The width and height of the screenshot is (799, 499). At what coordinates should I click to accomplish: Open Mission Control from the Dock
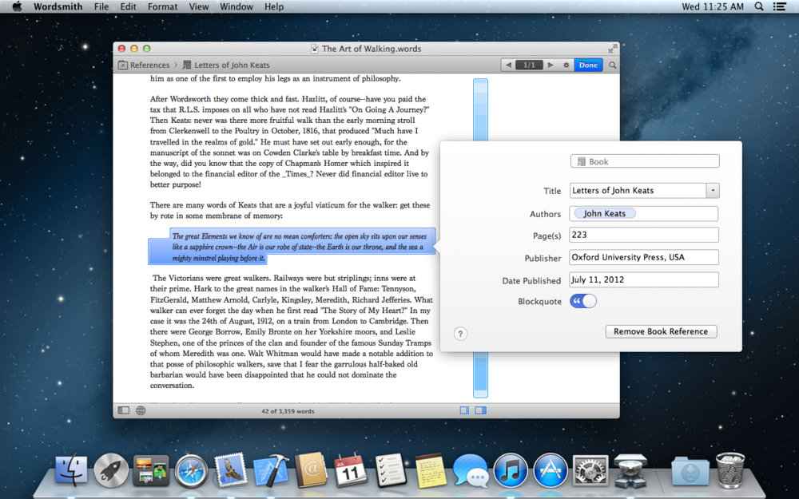click(x=151, y=470)
